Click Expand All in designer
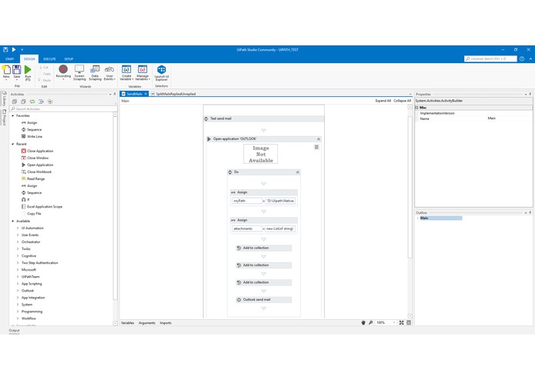The height and width of the screenshot is (380, 535). point(383,101)
